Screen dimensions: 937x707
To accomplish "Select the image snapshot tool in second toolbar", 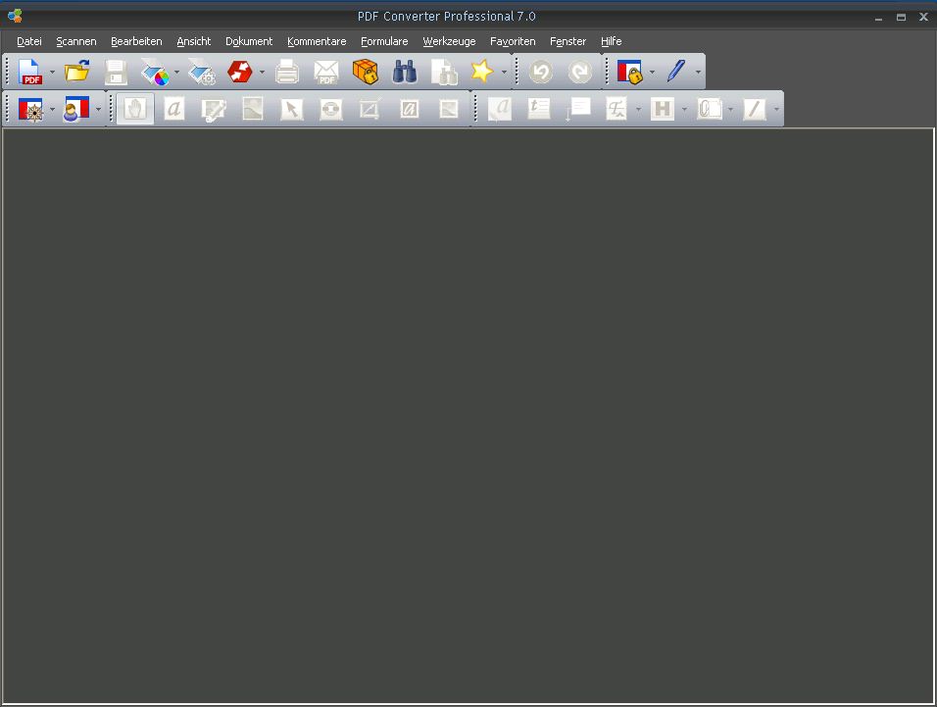I will (x=253, y=109).
